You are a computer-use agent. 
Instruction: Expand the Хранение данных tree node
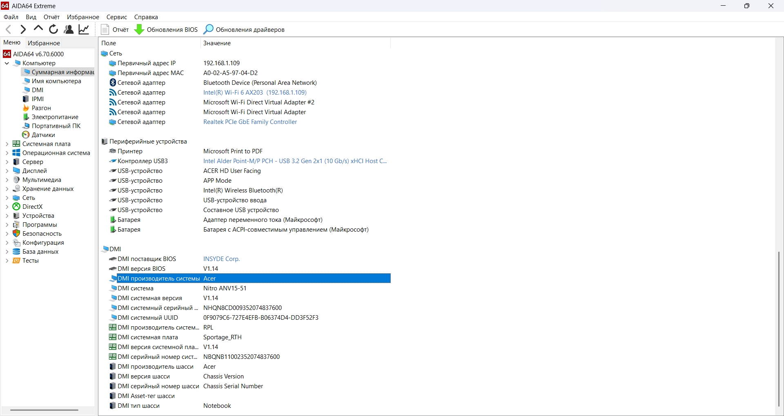(x=7, y=189)
